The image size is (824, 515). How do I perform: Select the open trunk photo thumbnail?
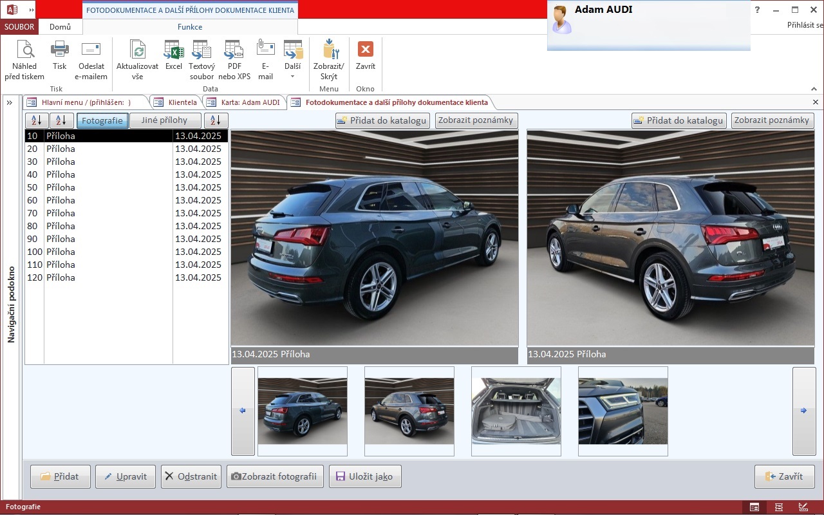point(516,411)
